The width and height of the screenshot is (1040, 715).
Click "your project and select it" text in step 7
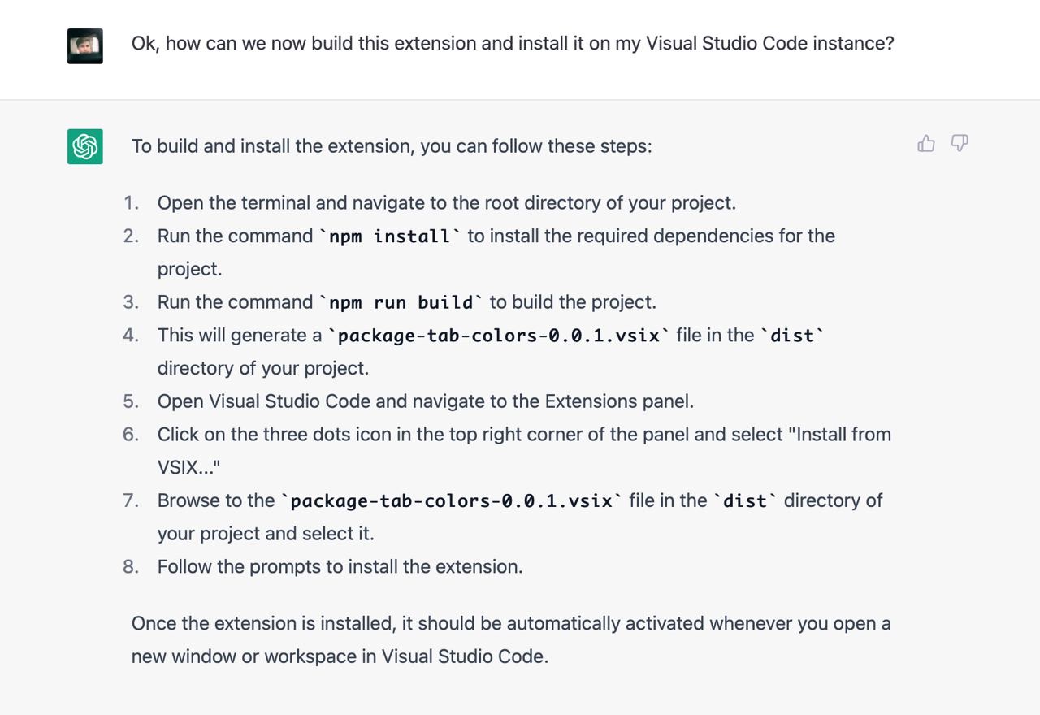pyautogui.click(x=266, y=534)
